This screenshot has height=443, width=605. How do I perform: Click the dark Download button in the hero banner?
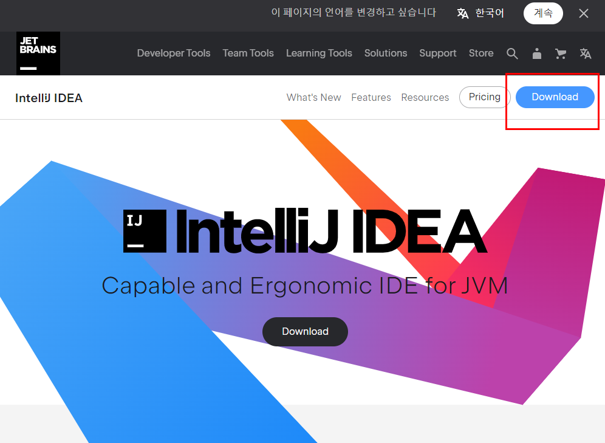point(305,331)
